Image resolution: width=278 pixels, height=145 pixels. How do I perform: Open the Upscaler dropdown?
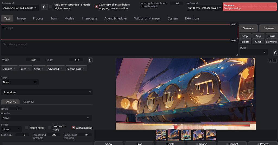pyautogui.click(x=46, y=118)
